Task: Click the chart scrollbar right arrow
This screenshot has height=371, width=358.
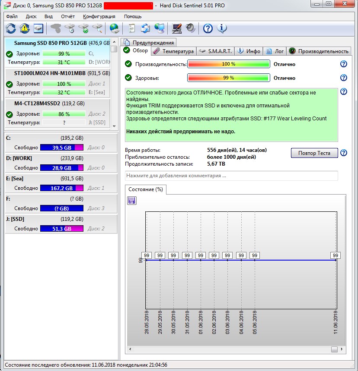Action: (342, 349)
